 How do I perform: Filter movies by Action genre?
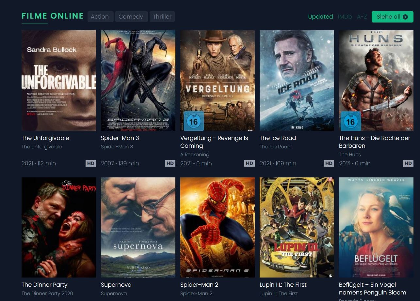point(100,17)
